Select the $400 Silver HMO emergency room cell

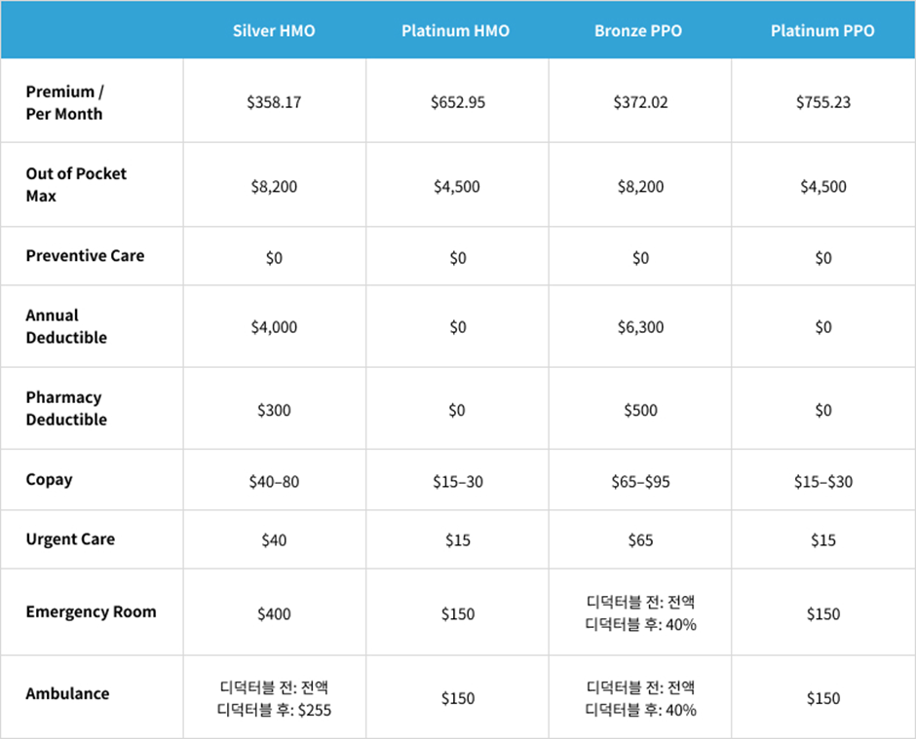[274, 613]
